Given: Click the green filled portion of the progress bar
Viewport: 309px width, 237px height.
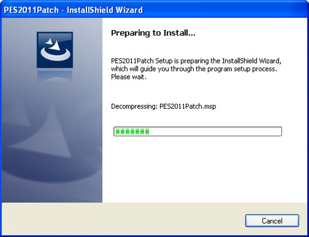Looking at the screenshot, I should [132, 131].
